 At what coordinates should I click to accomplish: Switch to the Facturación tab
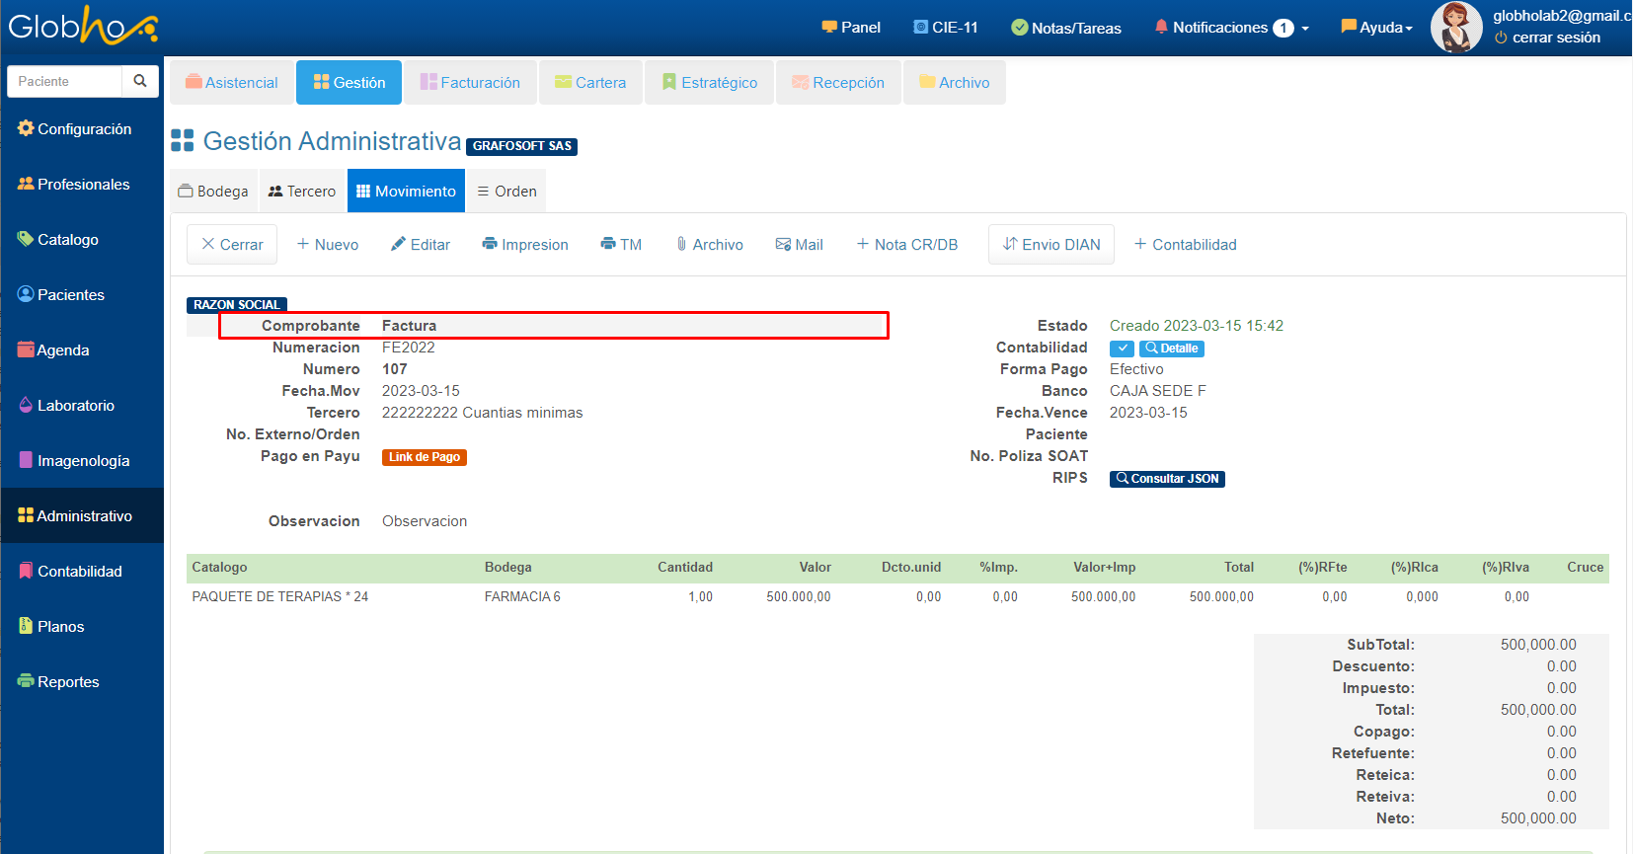pos(470,83)
